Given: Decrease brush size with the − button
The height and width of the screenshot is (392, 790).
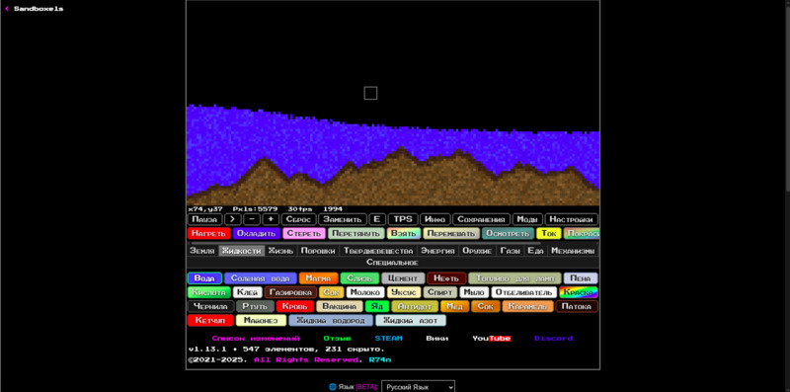Looking at the screenshot, I should [252, 219].
